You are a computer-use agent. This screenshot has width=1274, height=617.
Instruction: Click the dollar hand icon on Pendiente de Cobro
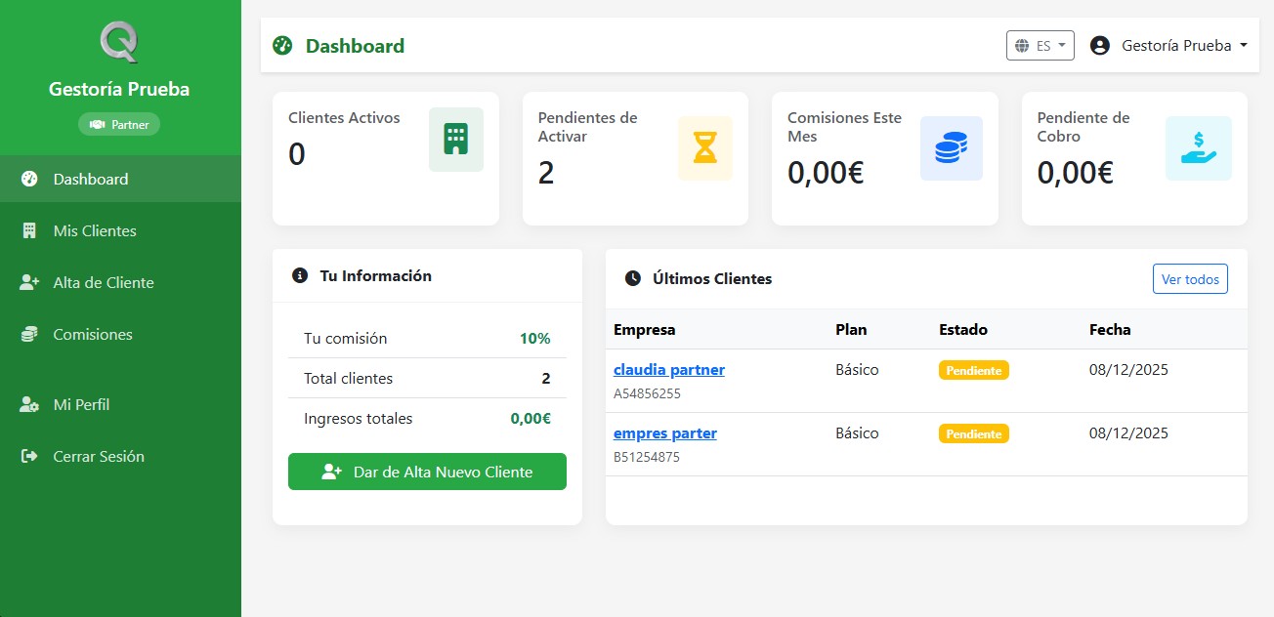coord(1199,148)
